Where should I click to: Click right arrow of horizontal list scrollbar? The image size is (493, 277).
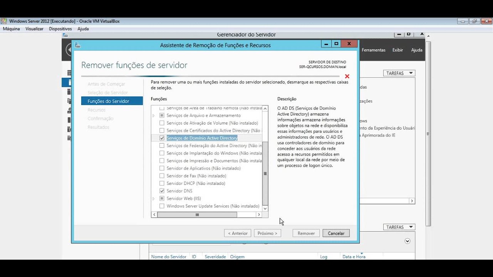259,215
